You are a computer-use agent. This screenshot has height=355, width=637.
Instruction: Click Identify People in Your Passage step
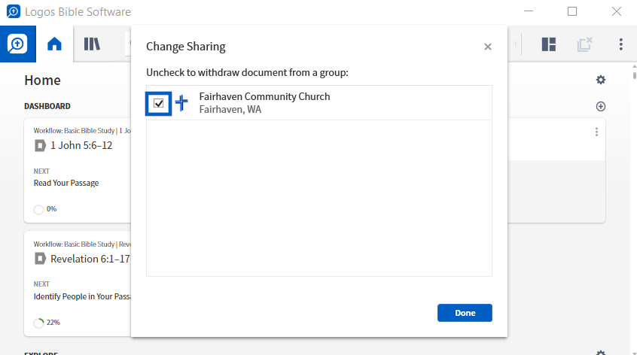click(x=82, y=296)
